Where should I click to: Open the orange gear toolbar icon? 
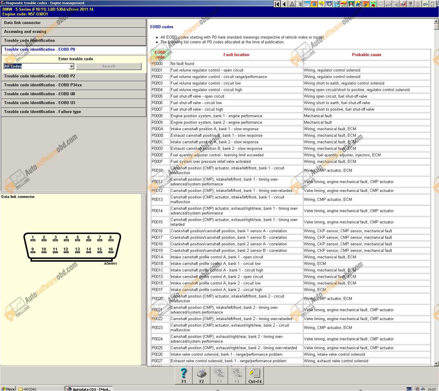click(314, 4)
